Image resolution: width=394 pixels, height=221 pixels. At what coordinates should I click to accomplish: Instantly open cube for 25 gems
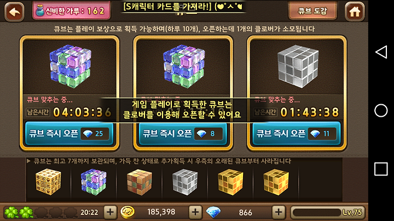(x=69, y=134)
